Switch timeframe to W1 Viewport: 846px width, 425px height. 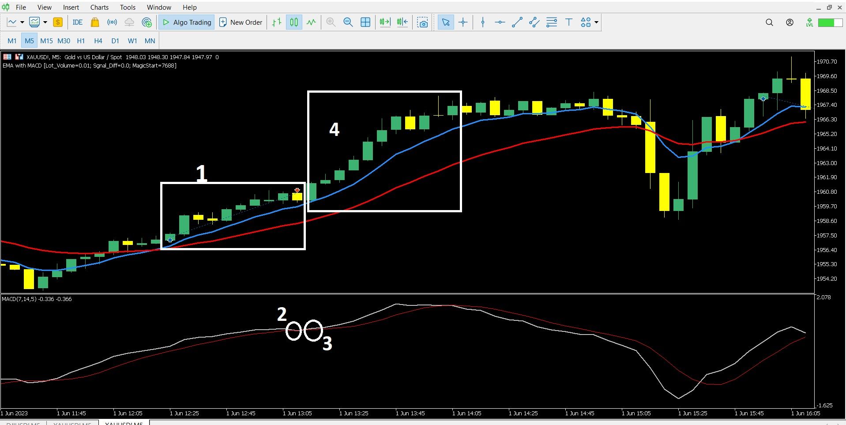pos(132,41)
